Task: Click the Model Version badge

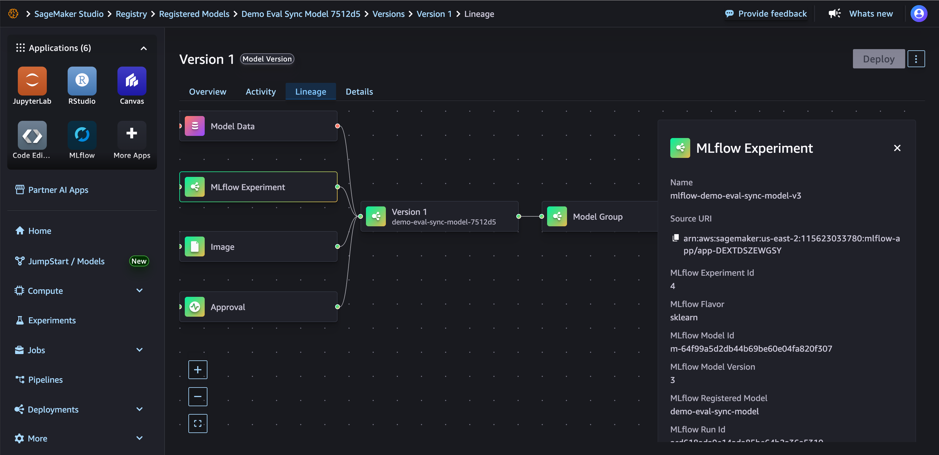Action: click(267, 59)
